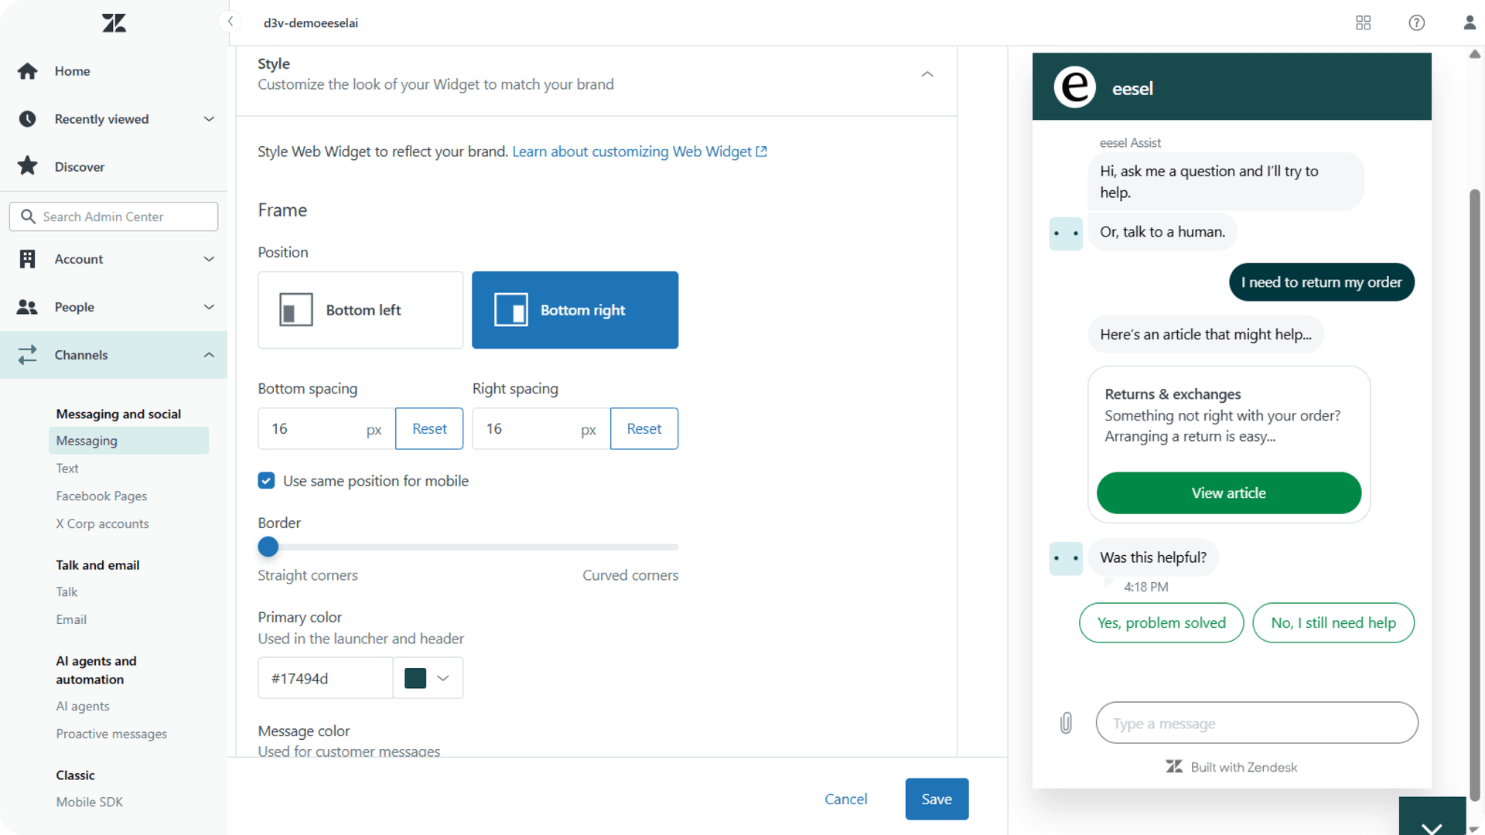Image resolution: width=1485 pixels, height=835 pixels.
Task: Open AI agents page
Action: 83,706
